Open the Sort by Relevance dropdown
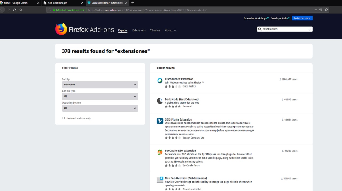 click(x=100, y=84)
